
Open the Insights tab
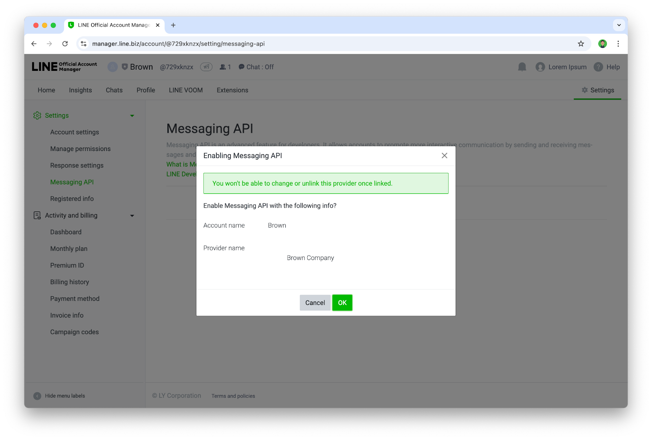point(80,90)
